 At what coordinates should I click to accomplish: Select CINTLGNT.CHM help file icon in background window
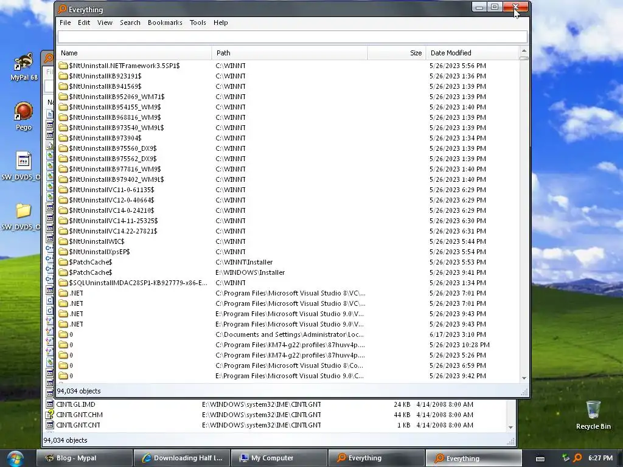[x=50, y=415]
